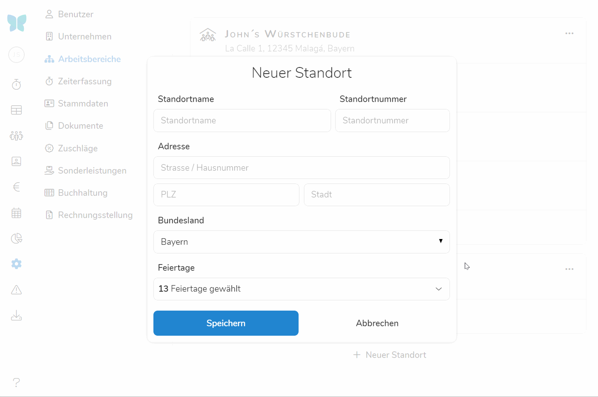Open the pie chart reports icon
Viewport: 598px width, 397px height.
point(16,239)
